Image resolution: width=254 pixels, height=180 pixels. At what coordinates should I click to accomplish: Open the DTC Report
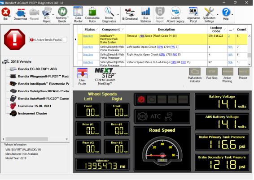(47, 15)
